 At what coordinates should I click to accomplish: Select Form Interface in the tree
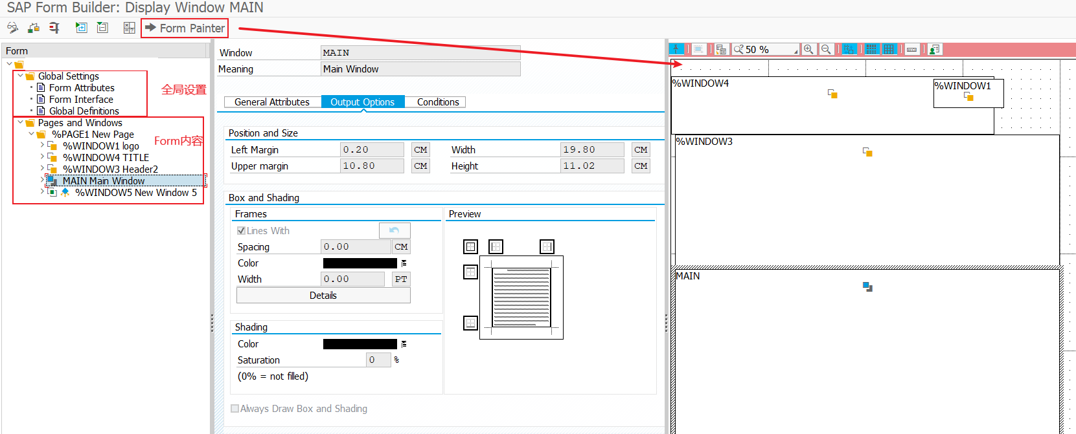pyautogui.click(x=81, y=99)
